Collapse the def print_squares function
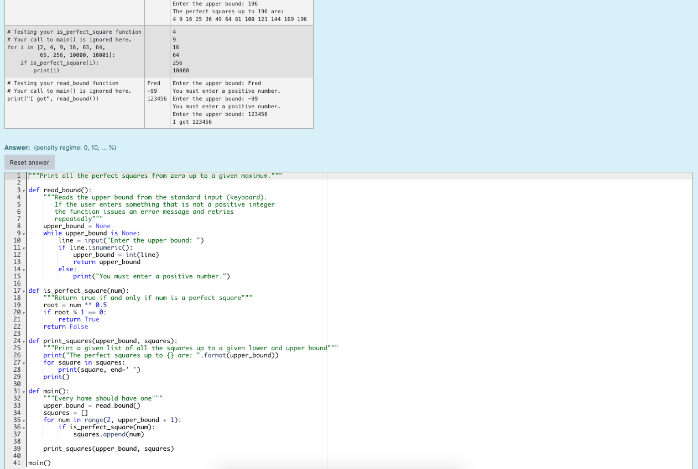This screenshot has width=698, height=469. (24, 341)
